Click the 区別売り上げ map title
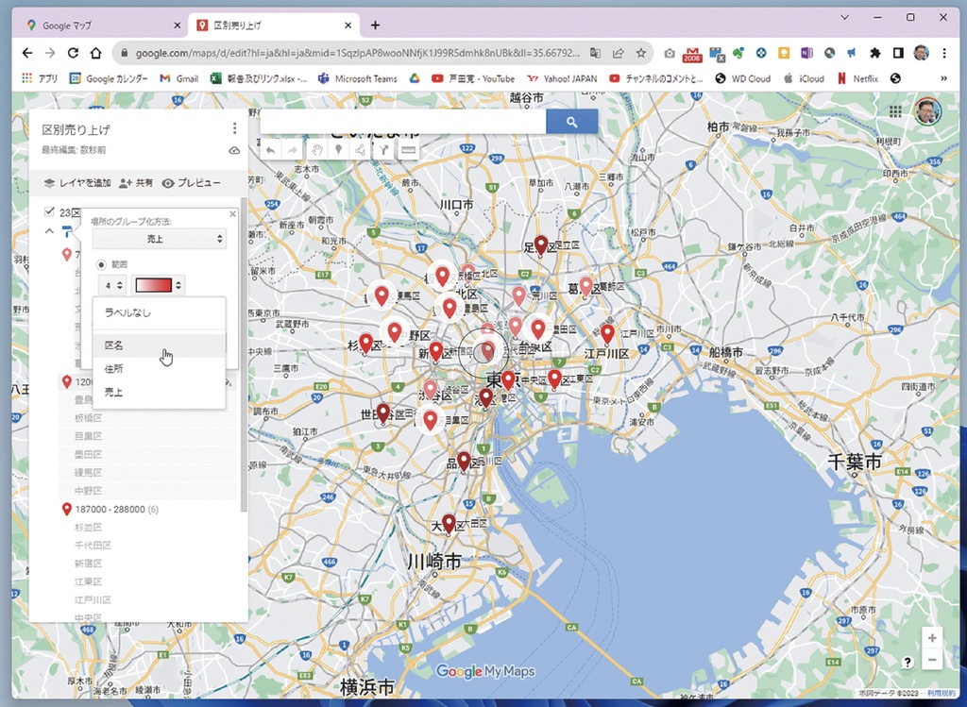 76,129
